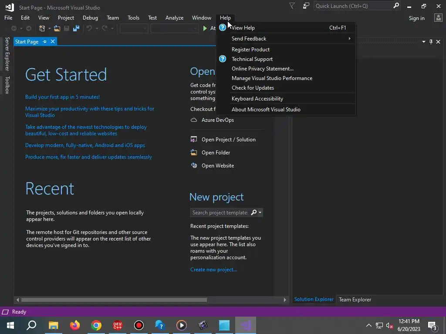This screenshot has width=446, height=334.
Task: Choose Manage Visual Studio Performance
Action: click(286, 78)
